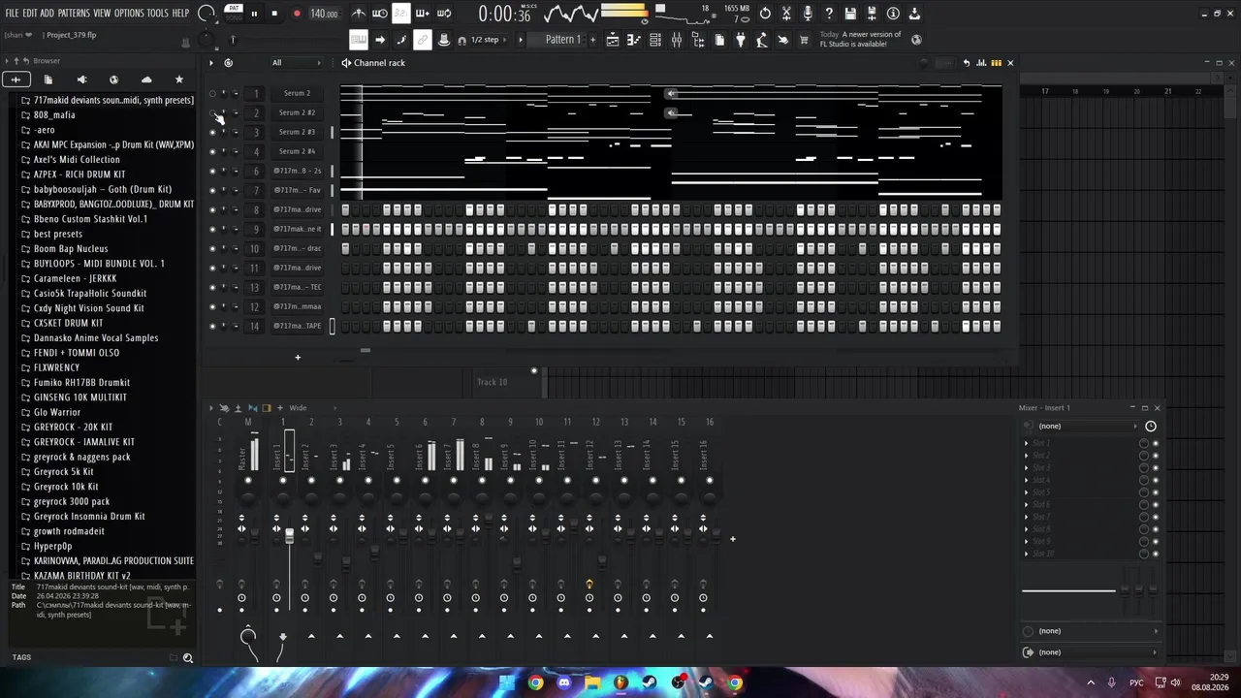
Task: Add a new channel with plus button
Action: [298, 358]
